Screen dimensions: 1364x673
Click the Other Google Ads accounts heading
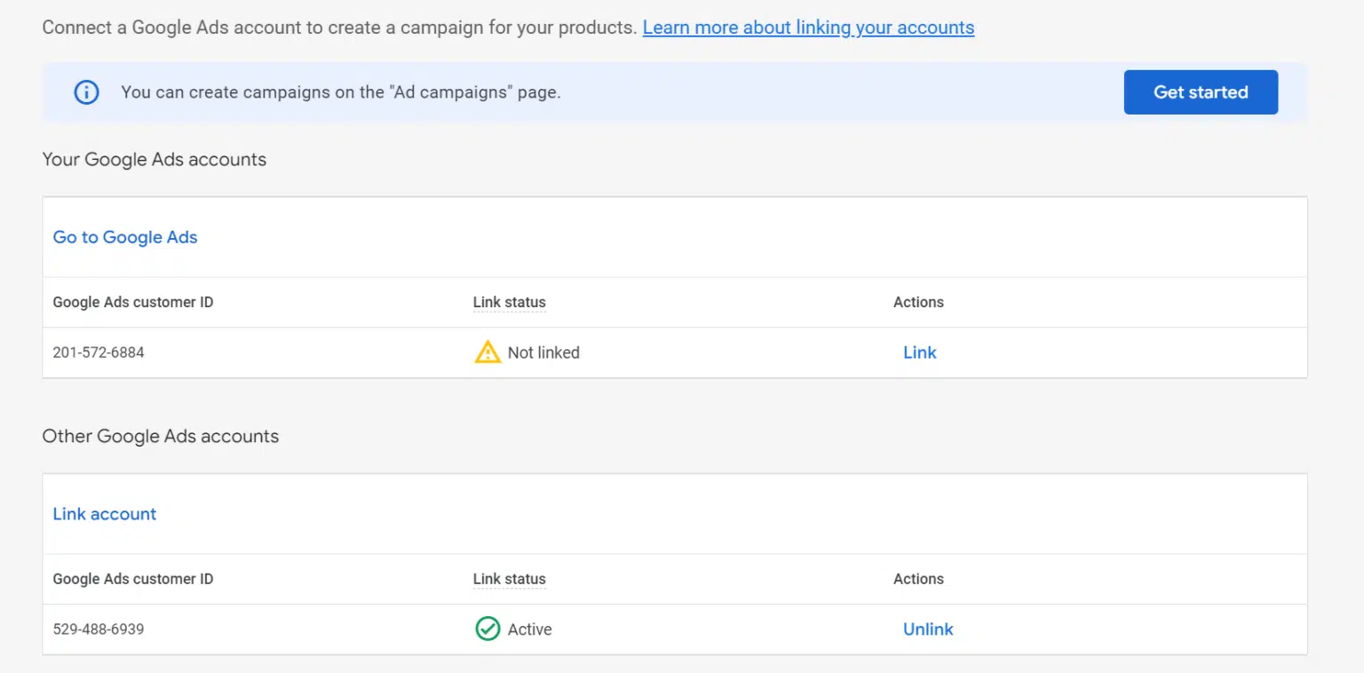tap(161, 437)
